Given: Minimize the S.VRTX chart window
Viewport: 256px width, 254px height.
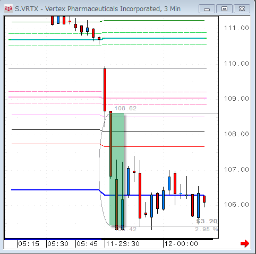Looking at the screenshot, I should tap(207, 9).
